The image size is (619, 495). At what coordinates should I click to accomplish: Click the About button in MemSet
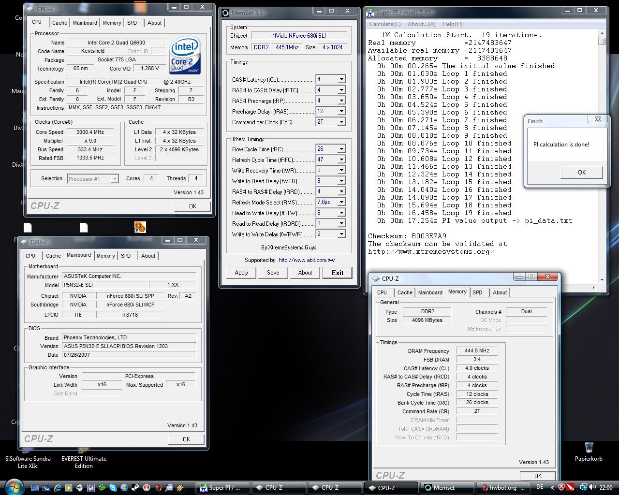click(305, 273)
